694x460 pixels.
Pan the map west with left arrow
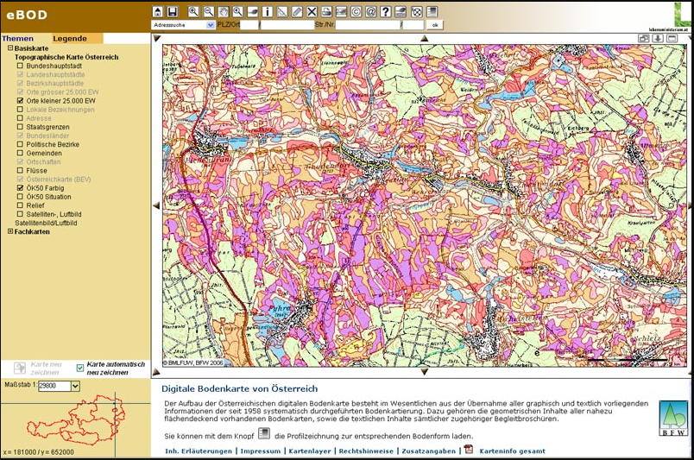156,205
